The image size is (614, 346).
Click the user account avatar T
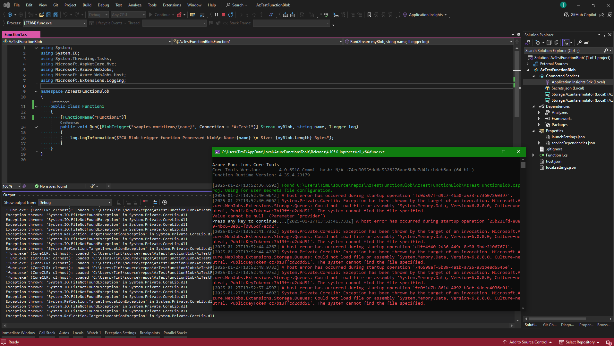coord(563,5)
